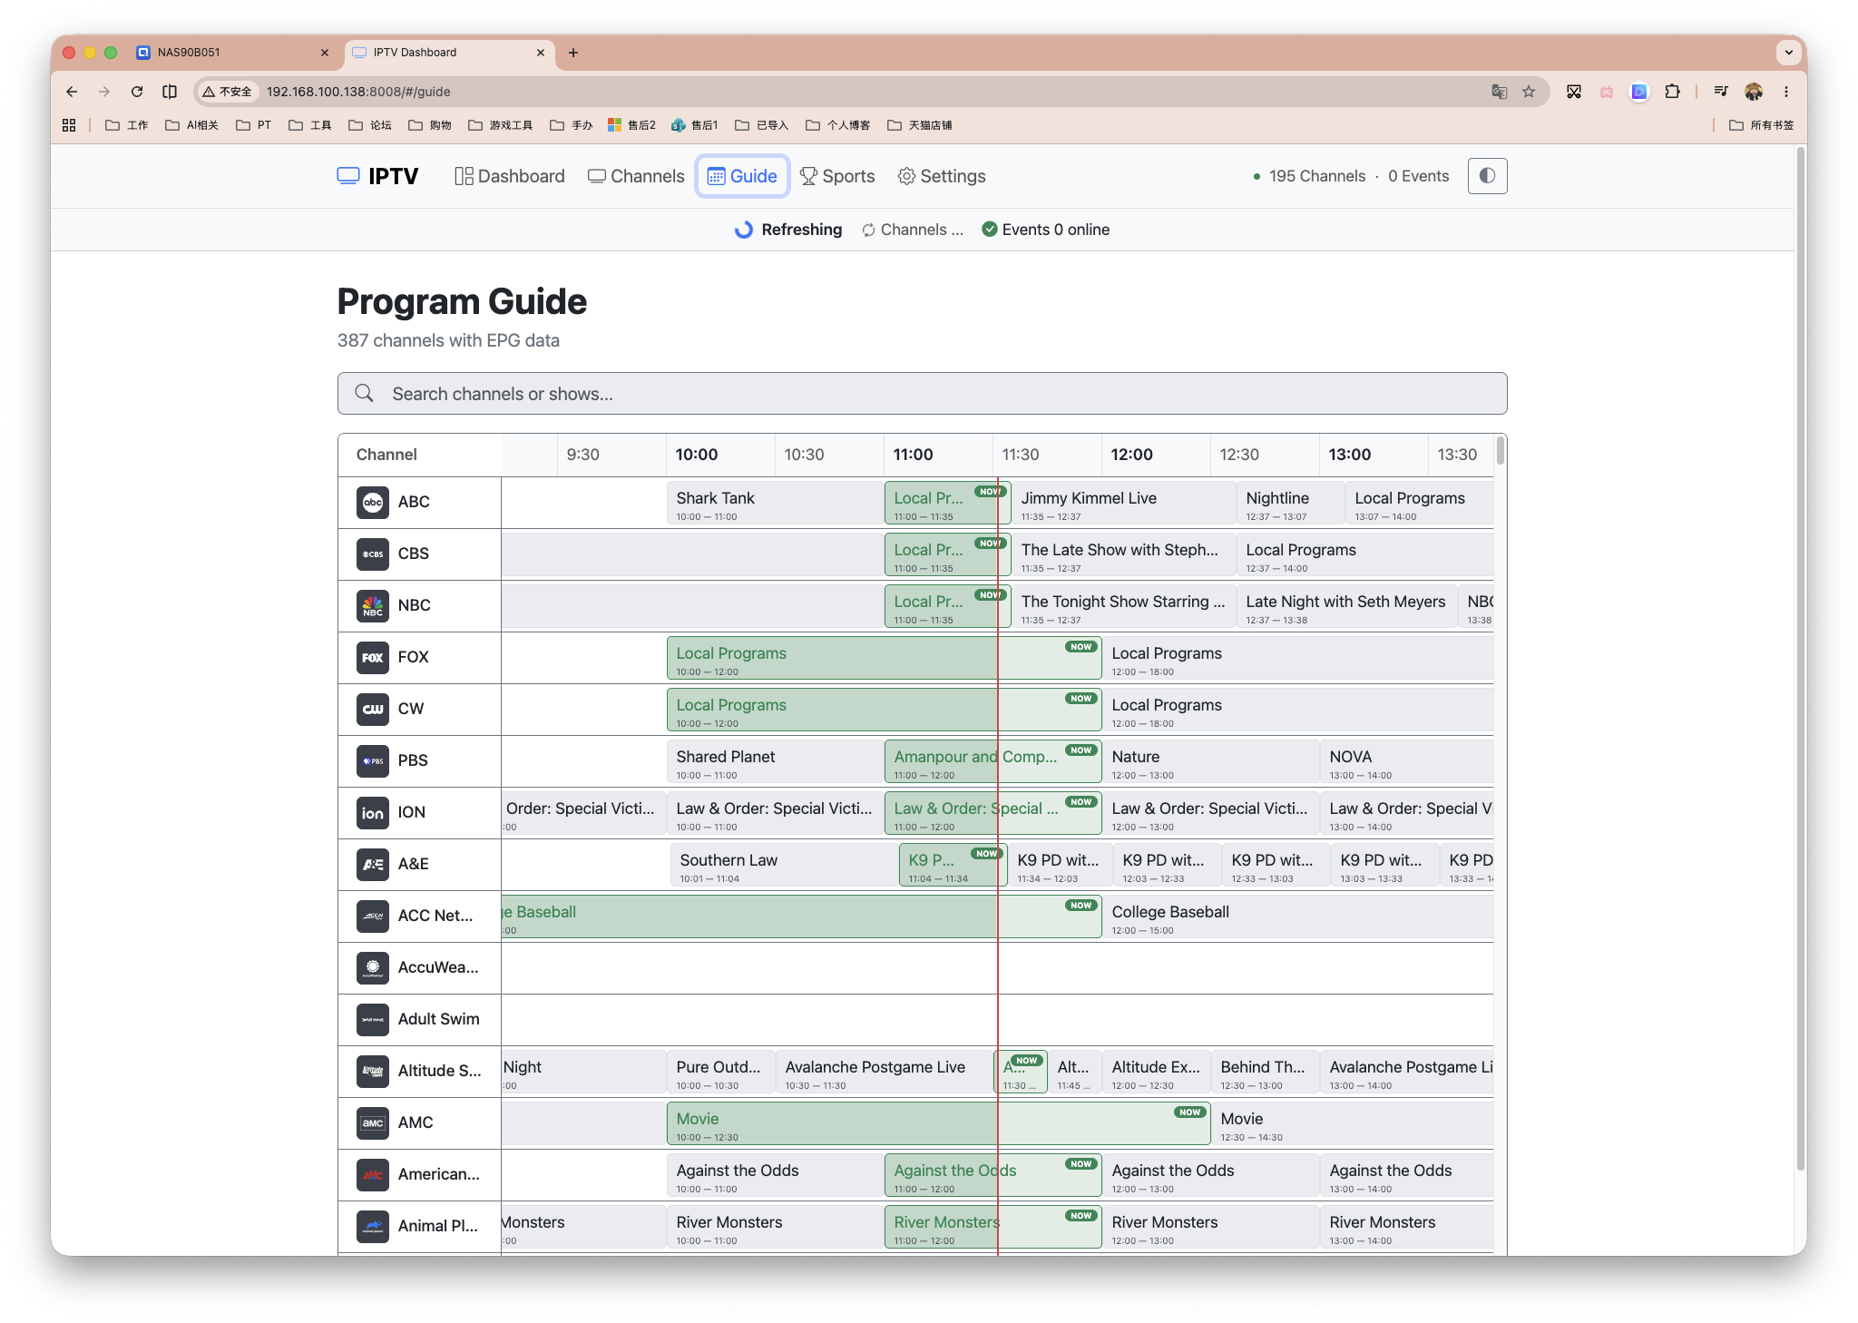Click the A&E channel logo icon
The image size is (1858, 1323).
tap(373, 865)
